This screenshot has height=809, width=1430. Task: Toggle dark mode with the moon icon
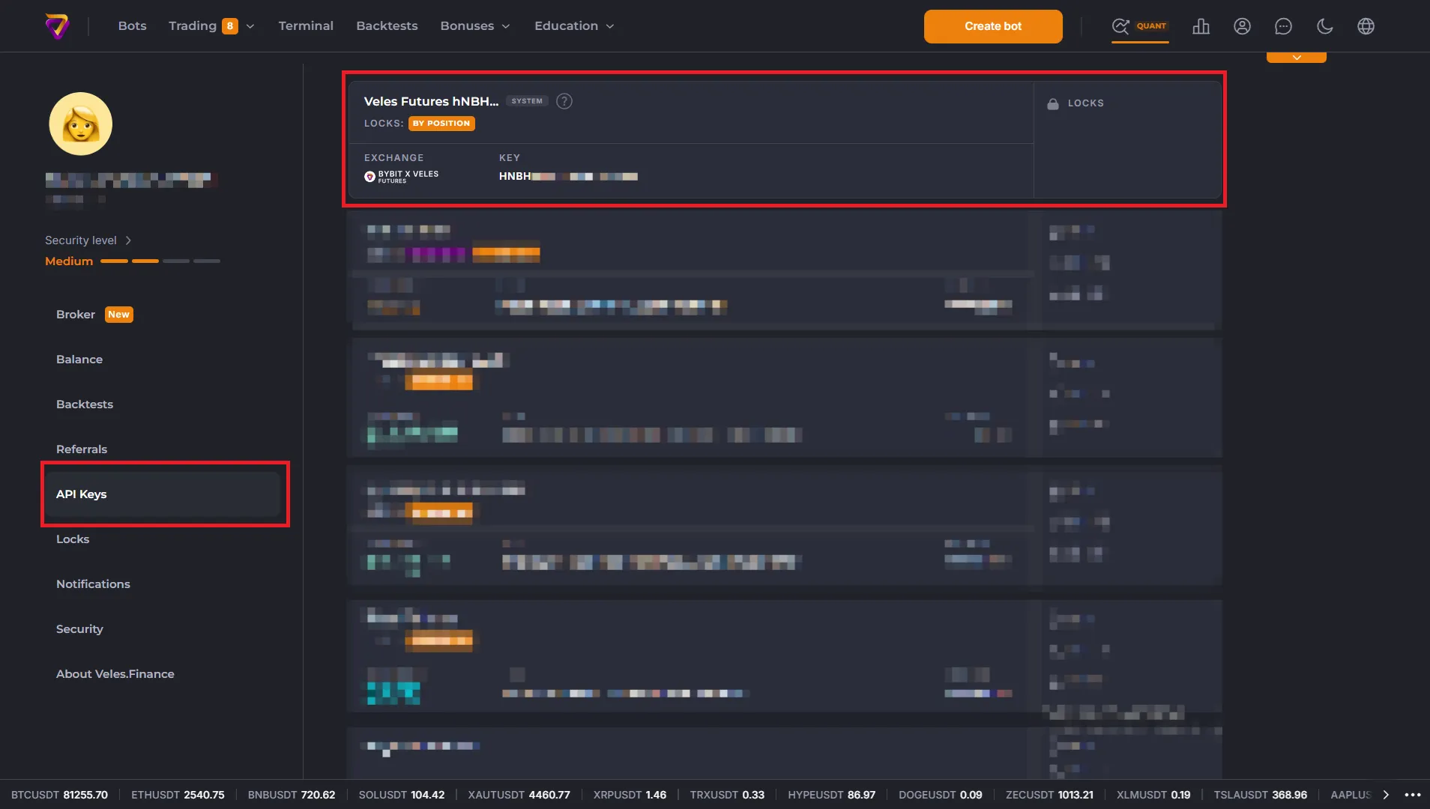[1324, 26]
